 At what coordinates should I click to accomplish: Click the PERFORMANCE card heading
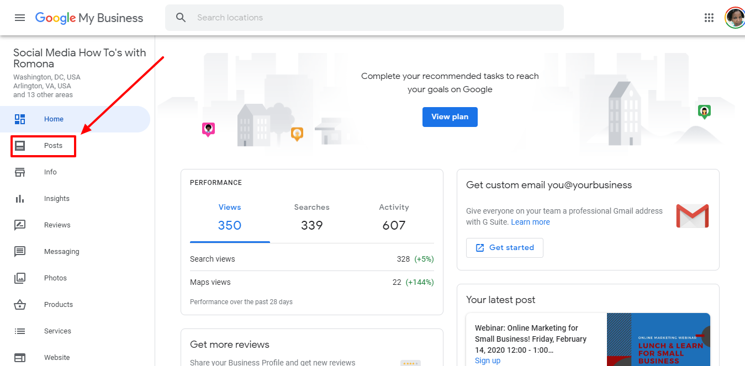point(216,183)
